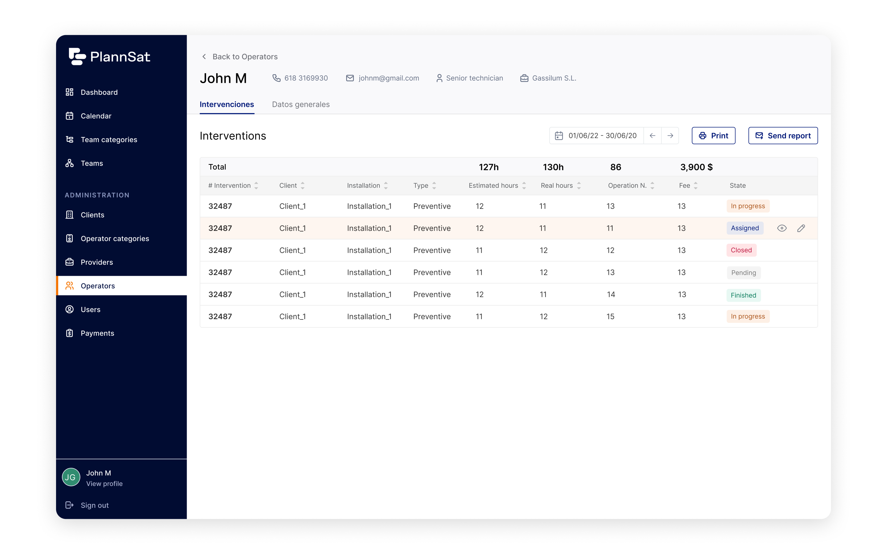Click the pencil edit icon on Assigned row
The width and height of the screenshot is (887, 554).
coord(801,228)
